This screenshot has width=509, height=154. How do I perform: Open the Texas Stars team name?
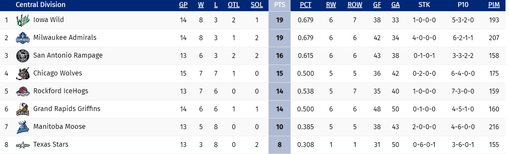(x=51, y=145)
